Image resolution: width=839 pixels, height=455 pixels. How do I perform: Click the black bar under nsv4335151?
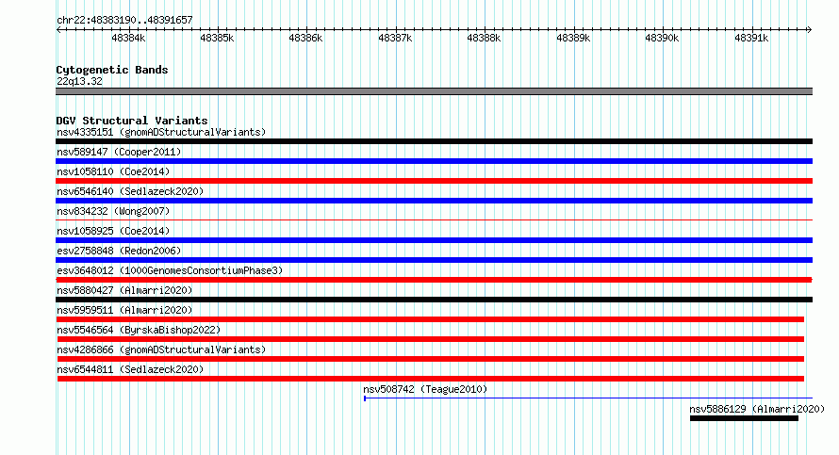434,141
